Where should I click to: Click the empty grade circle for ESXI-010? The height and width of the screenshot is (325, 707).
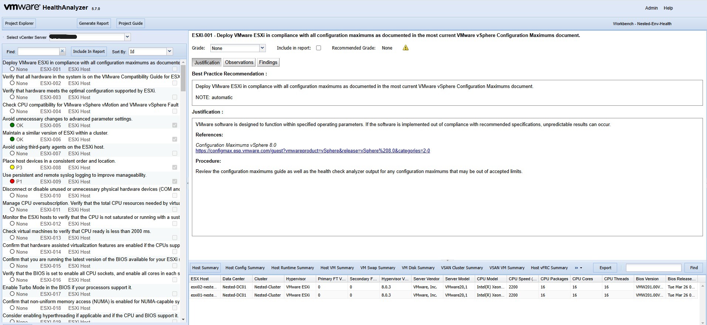[12, 195]
